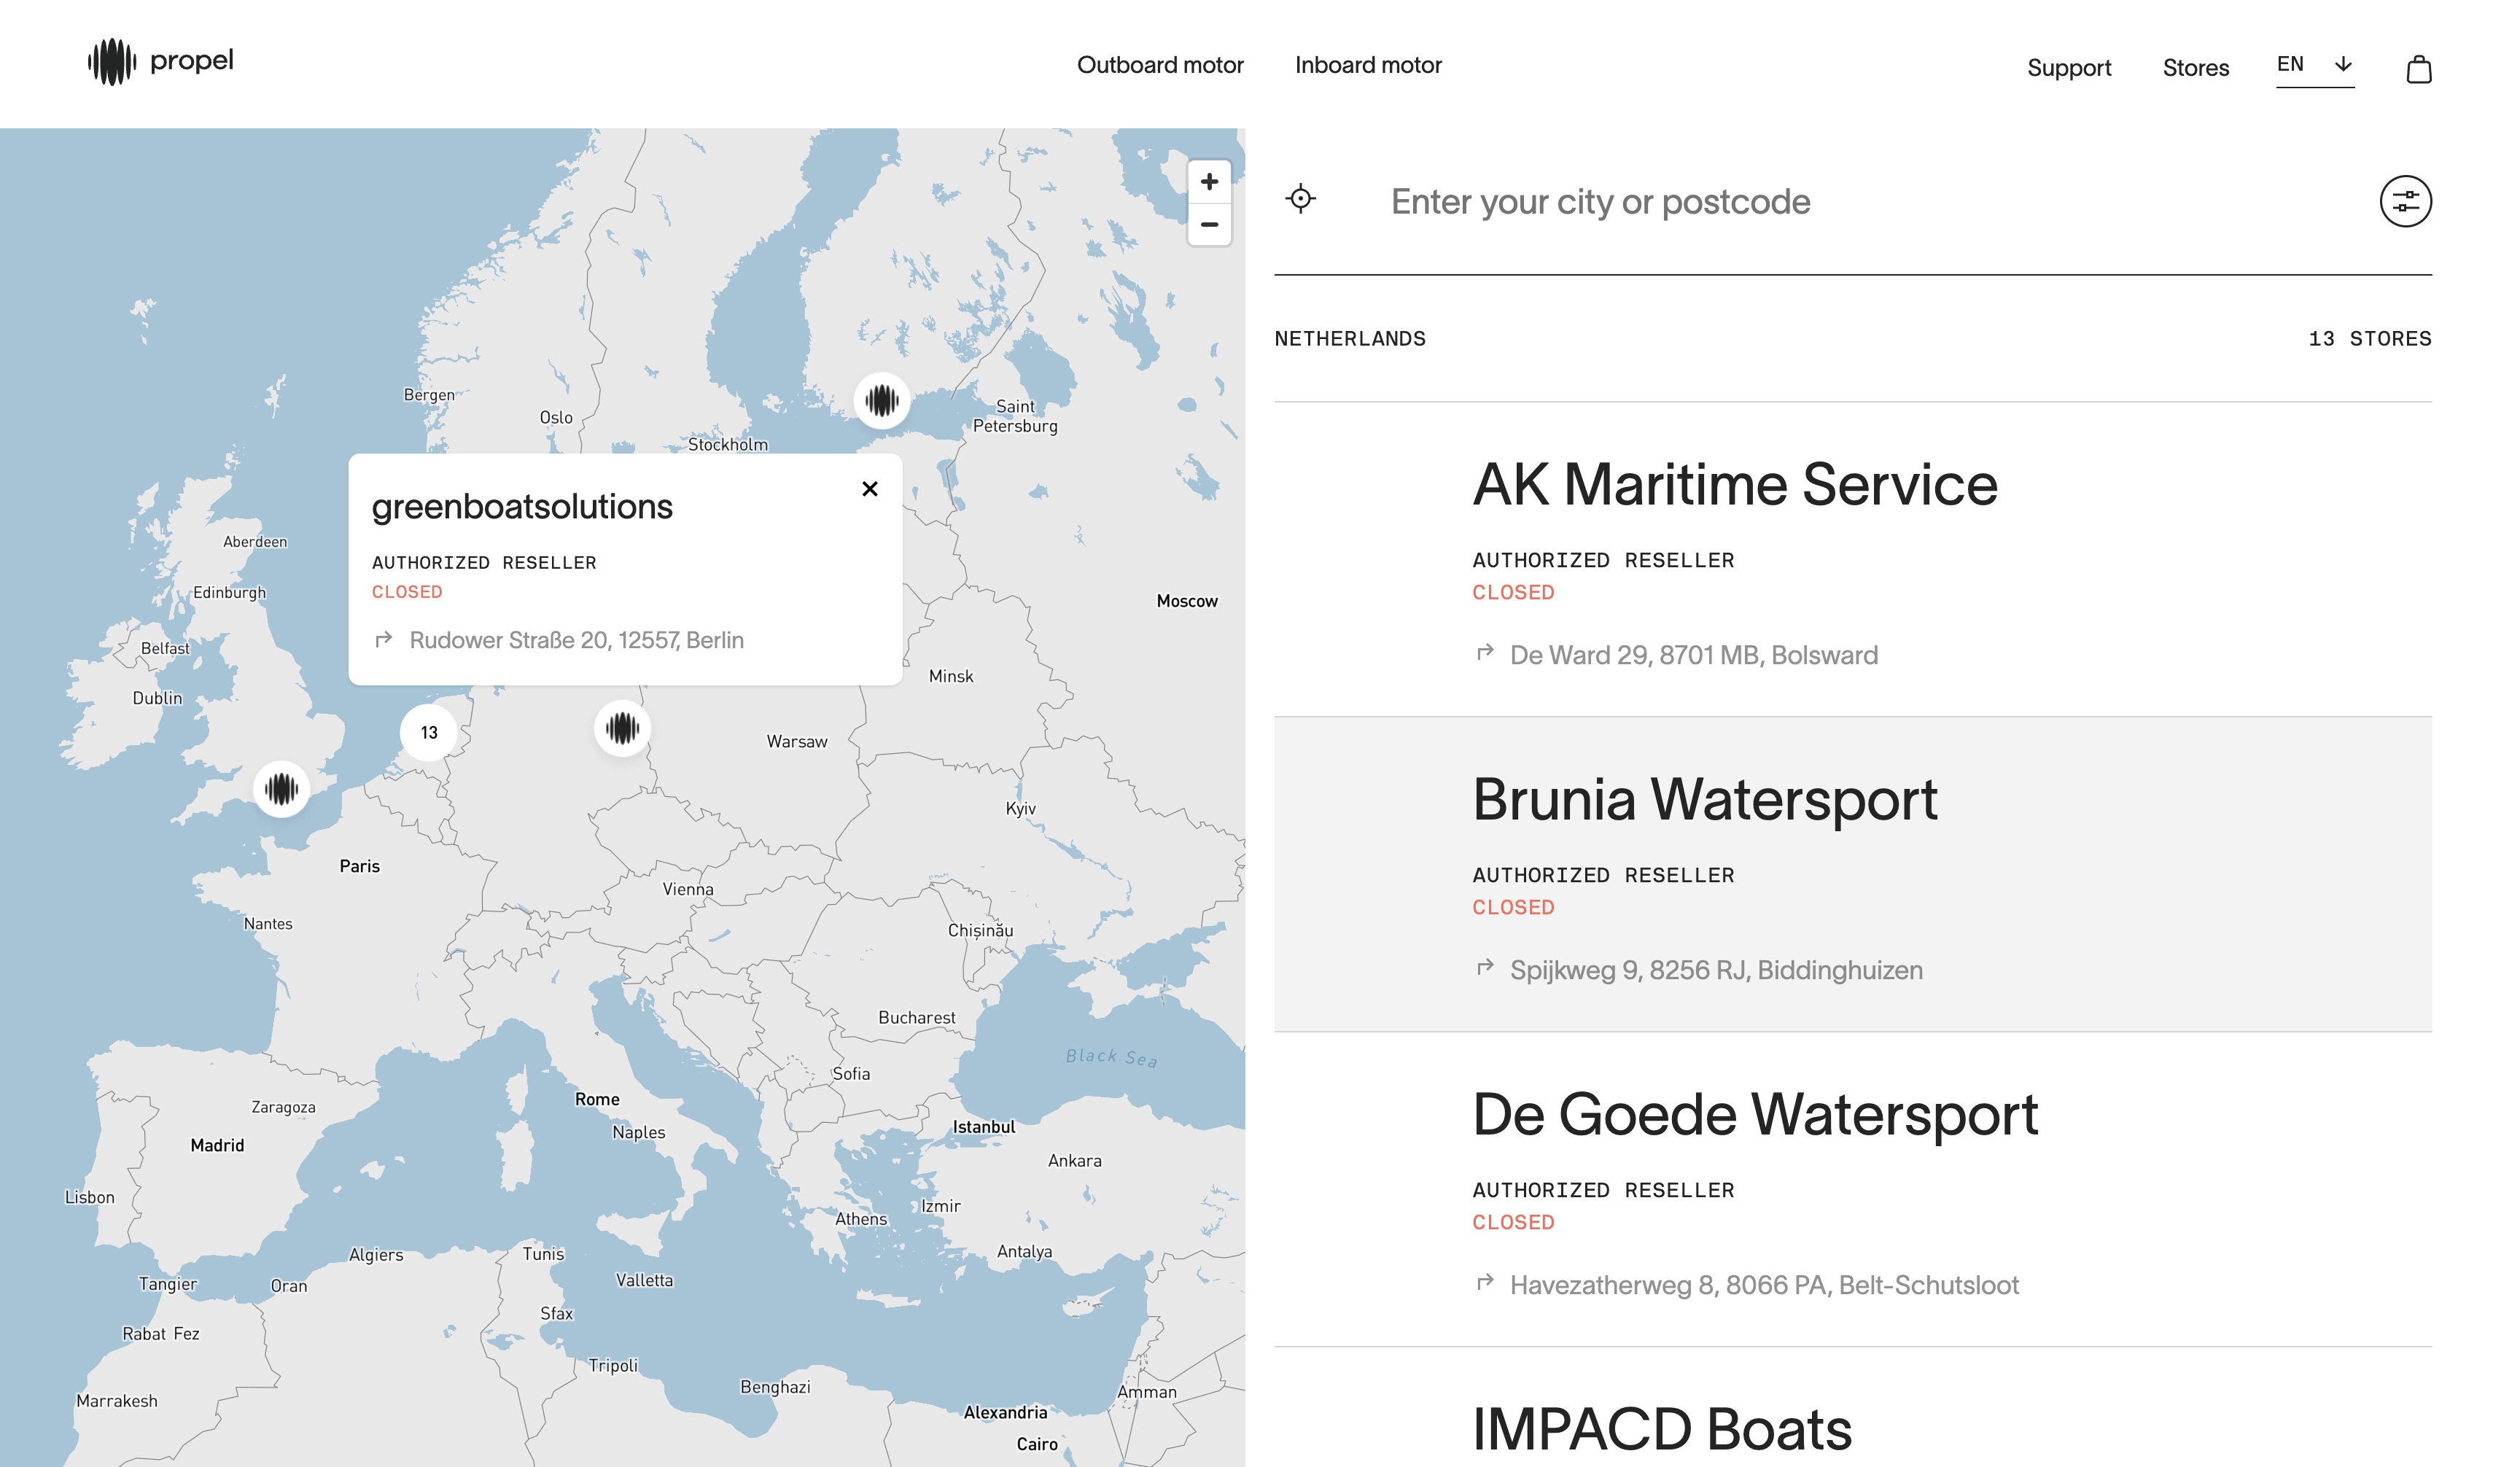The width and height of the screenshot is (2520, 1467).
Task: Open the Stores page link
Action: point(2195,68)
